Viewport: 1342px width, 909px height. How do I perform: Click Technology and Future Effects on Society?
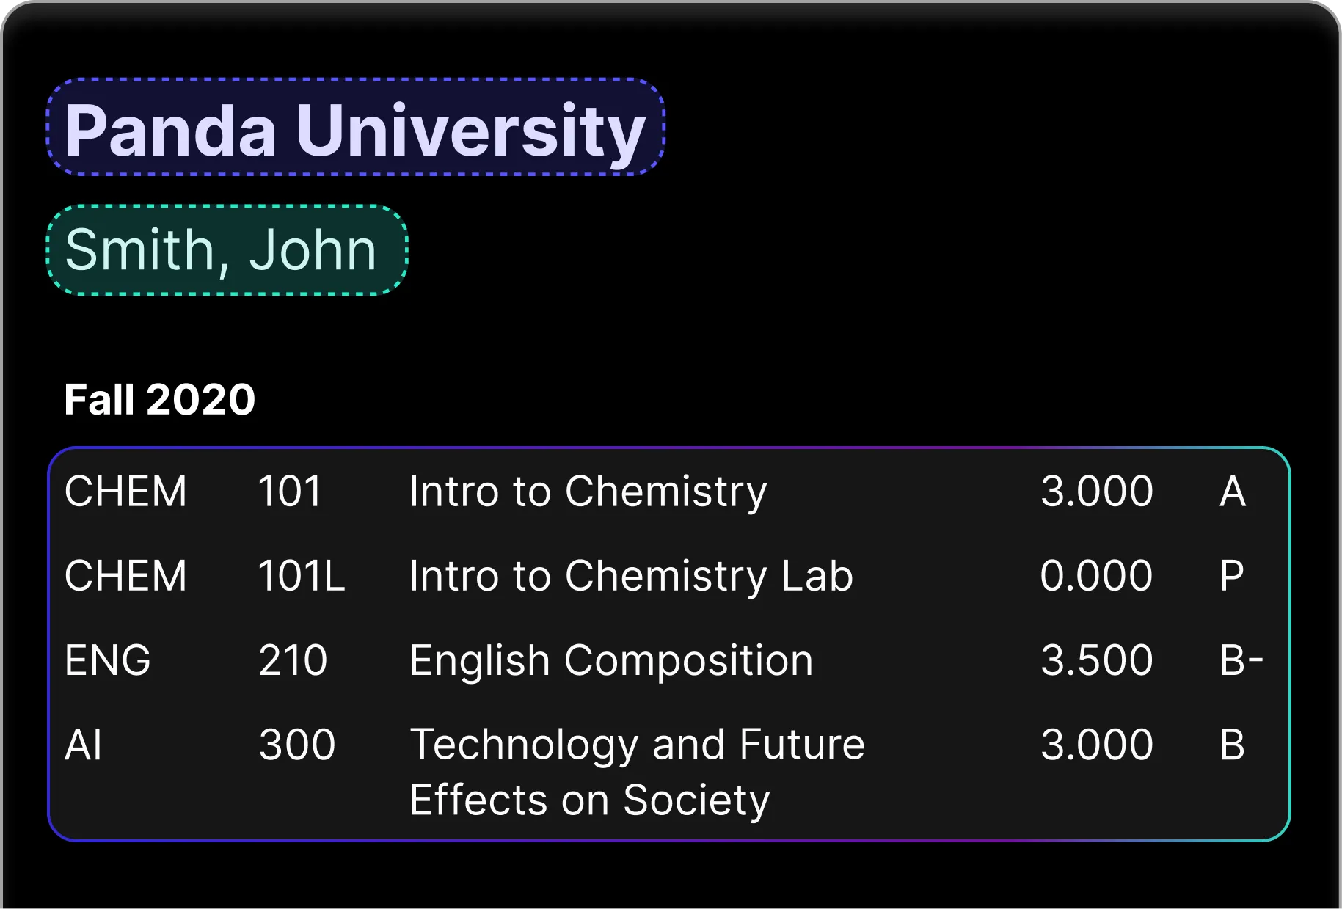click(637, 771)
